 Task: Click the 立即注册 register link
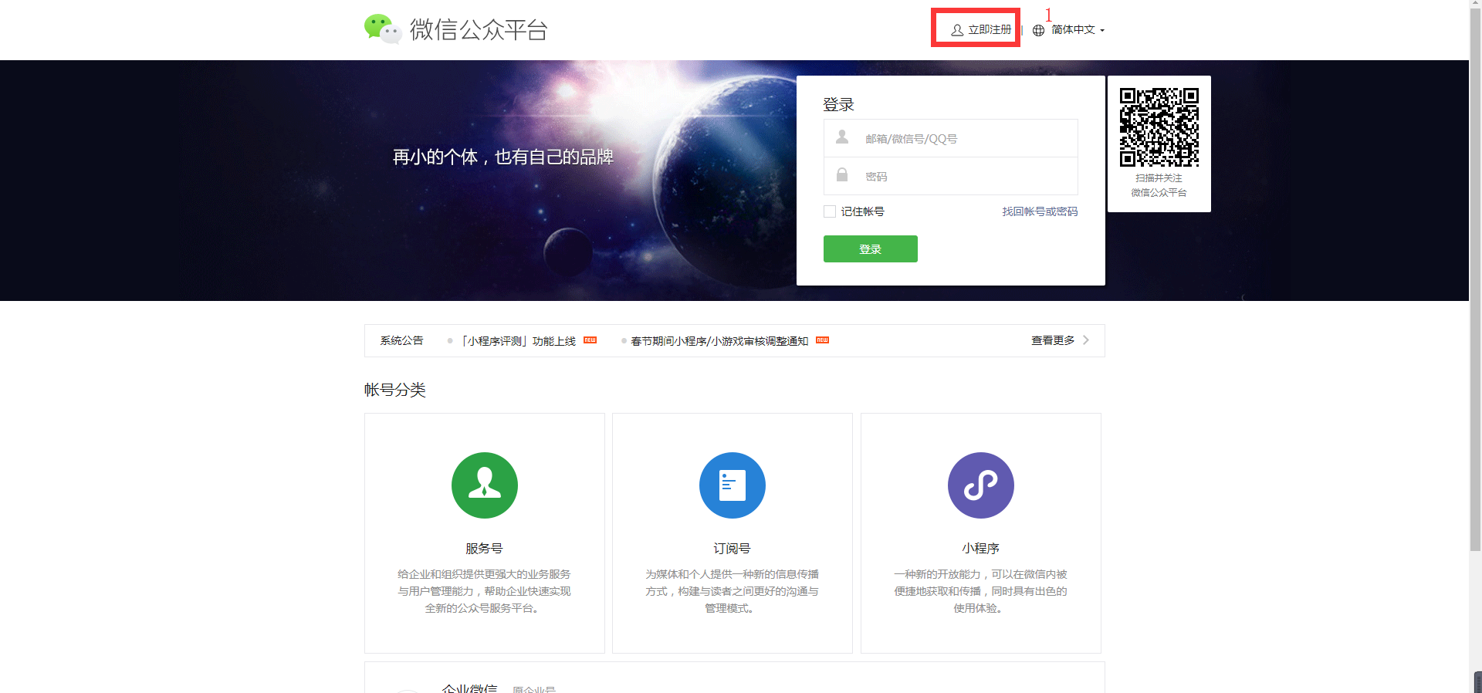click(981, 29)
